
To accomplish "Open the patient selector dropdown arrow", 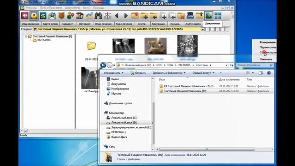I will coord(203,30).
